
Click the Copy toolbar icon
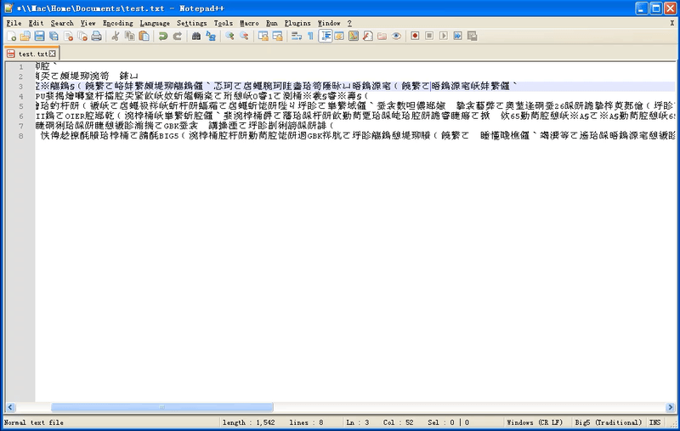point(130,37)
